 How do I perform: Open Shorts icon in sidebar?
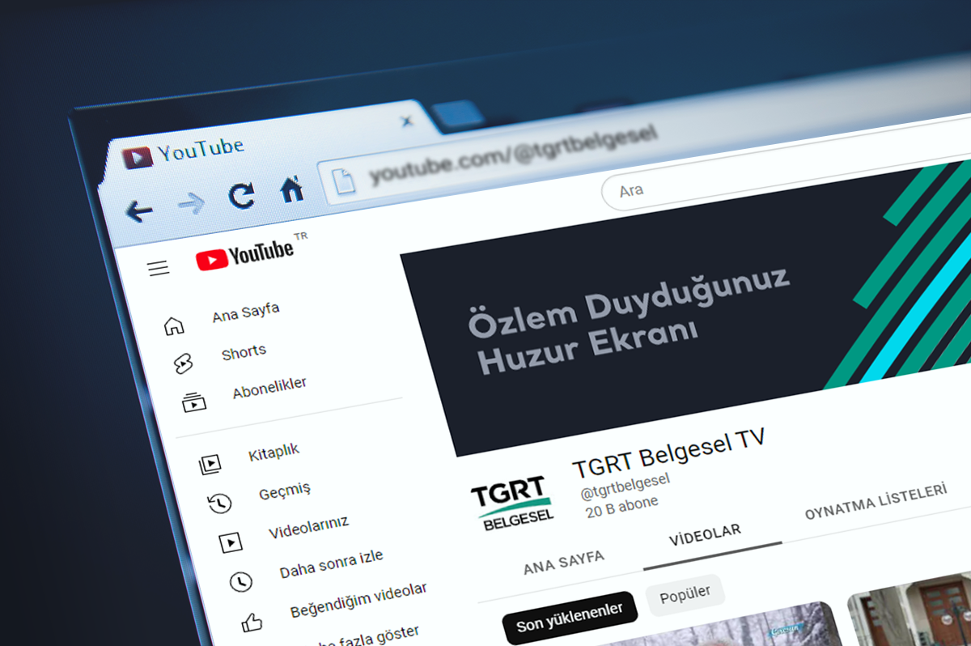click(184, 364)
